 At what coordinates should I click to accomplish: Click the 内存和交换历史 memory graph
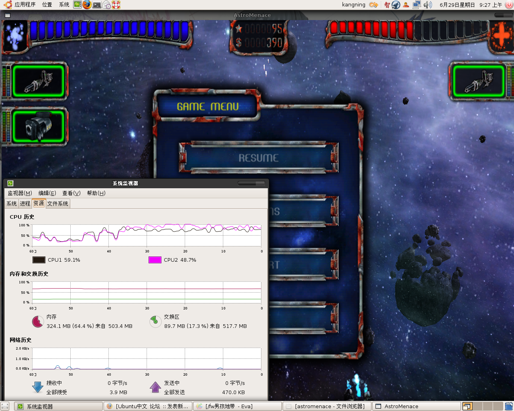tap(147, 293)
